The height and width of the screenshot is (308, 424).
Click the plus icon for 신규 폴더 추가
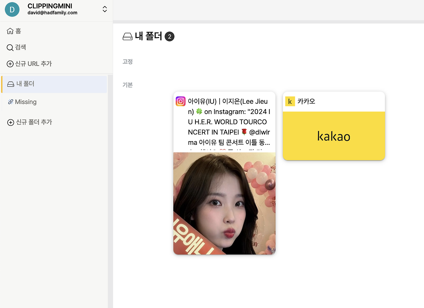[10, 122]
